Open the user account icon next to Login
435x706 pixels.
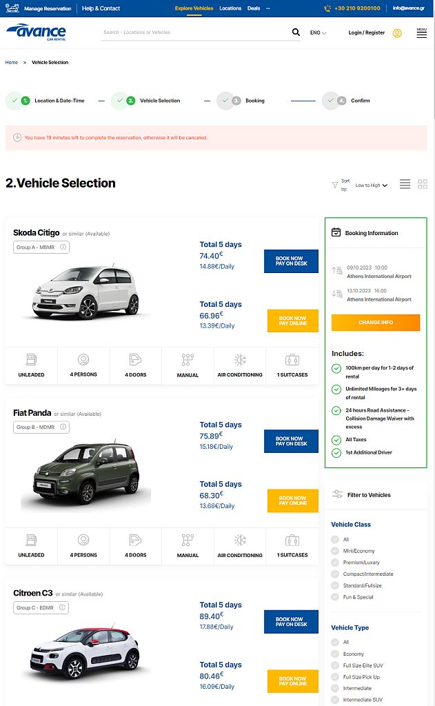click(398, 32)
